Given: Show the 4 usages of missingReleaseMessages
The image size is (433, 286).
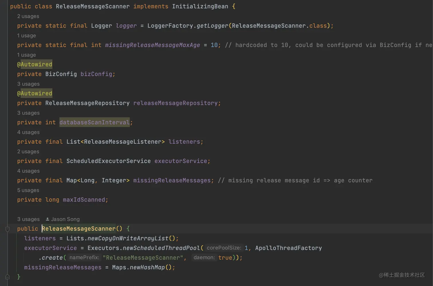Looking at the screenshot, I should pyautogui.click(x=28, y=171).
